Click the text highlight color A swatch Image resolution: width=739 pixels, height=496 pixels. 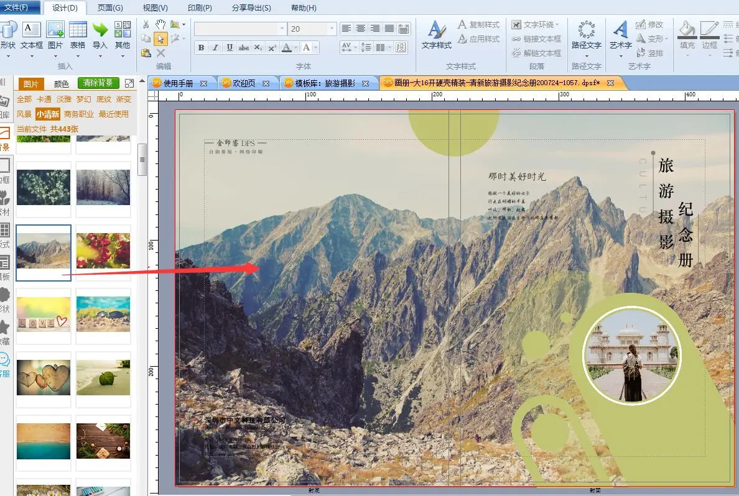point(306,47)
